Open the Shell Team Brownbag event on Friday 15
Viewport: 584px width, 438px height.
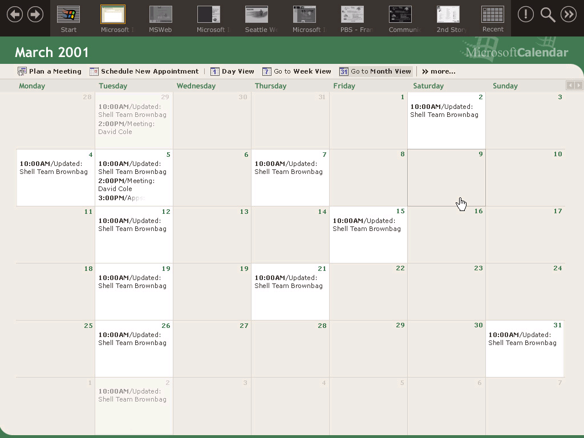[367, 225]
